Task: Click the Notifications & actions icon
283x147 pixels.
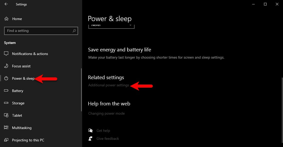Action: click(x=6, y=53)
